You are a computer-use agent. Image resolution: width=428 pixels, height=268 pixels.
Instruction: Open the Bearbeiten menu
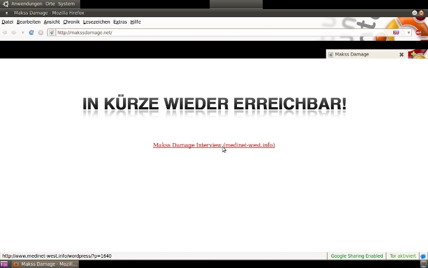pyautogui.click(x=28, y=22)
